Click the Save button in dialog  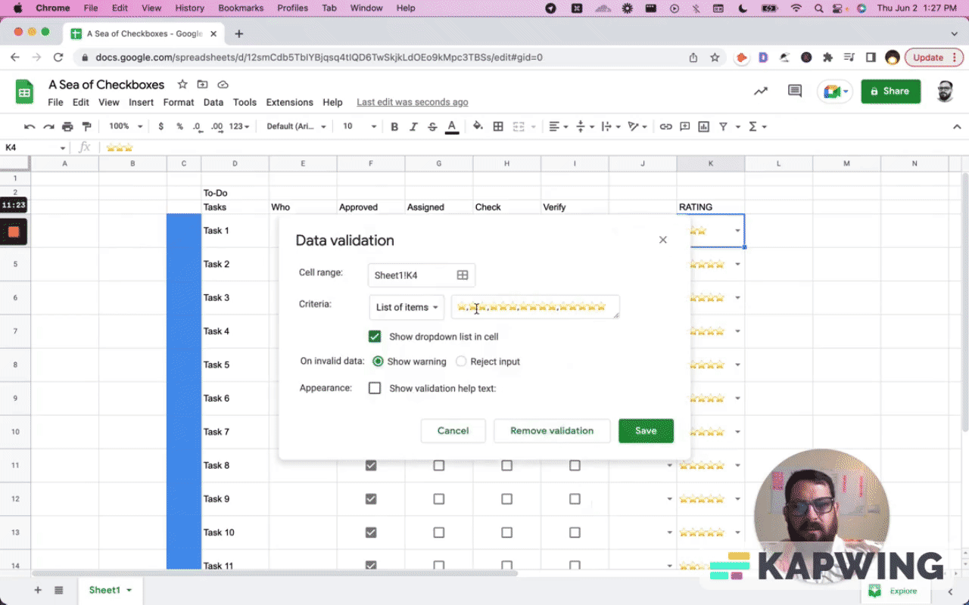pos(646,430)
